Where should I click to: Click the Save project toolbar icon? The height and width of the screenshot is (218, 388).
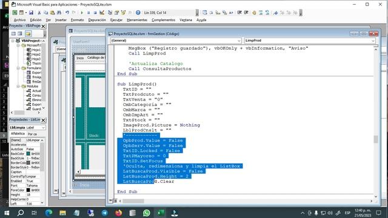[31, 13]
